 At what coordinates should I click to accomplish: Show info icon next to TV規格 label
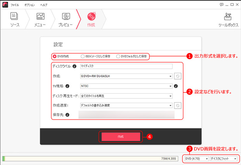[x=67, y=86]
